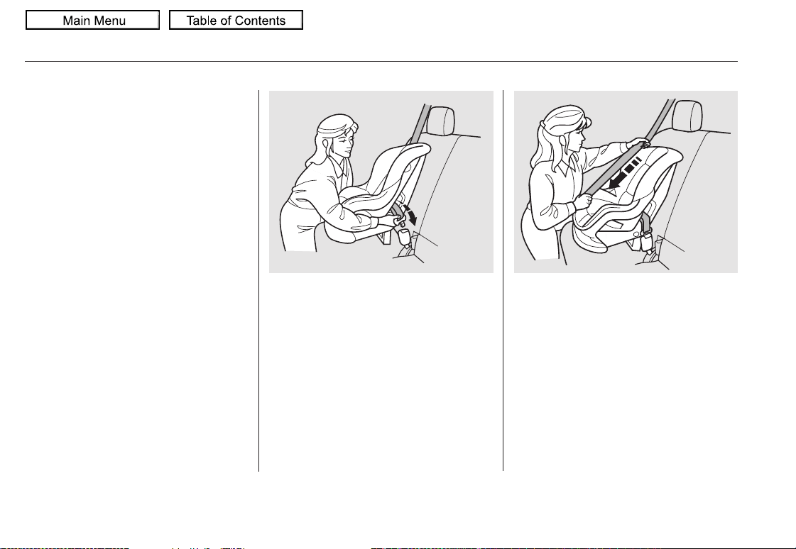Click the woman's lower hand pulling the belt

point(582,201)
